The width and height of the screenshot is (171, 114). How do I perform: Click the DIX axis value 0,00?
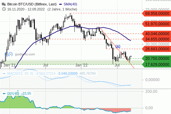click(x=149, y=108)
